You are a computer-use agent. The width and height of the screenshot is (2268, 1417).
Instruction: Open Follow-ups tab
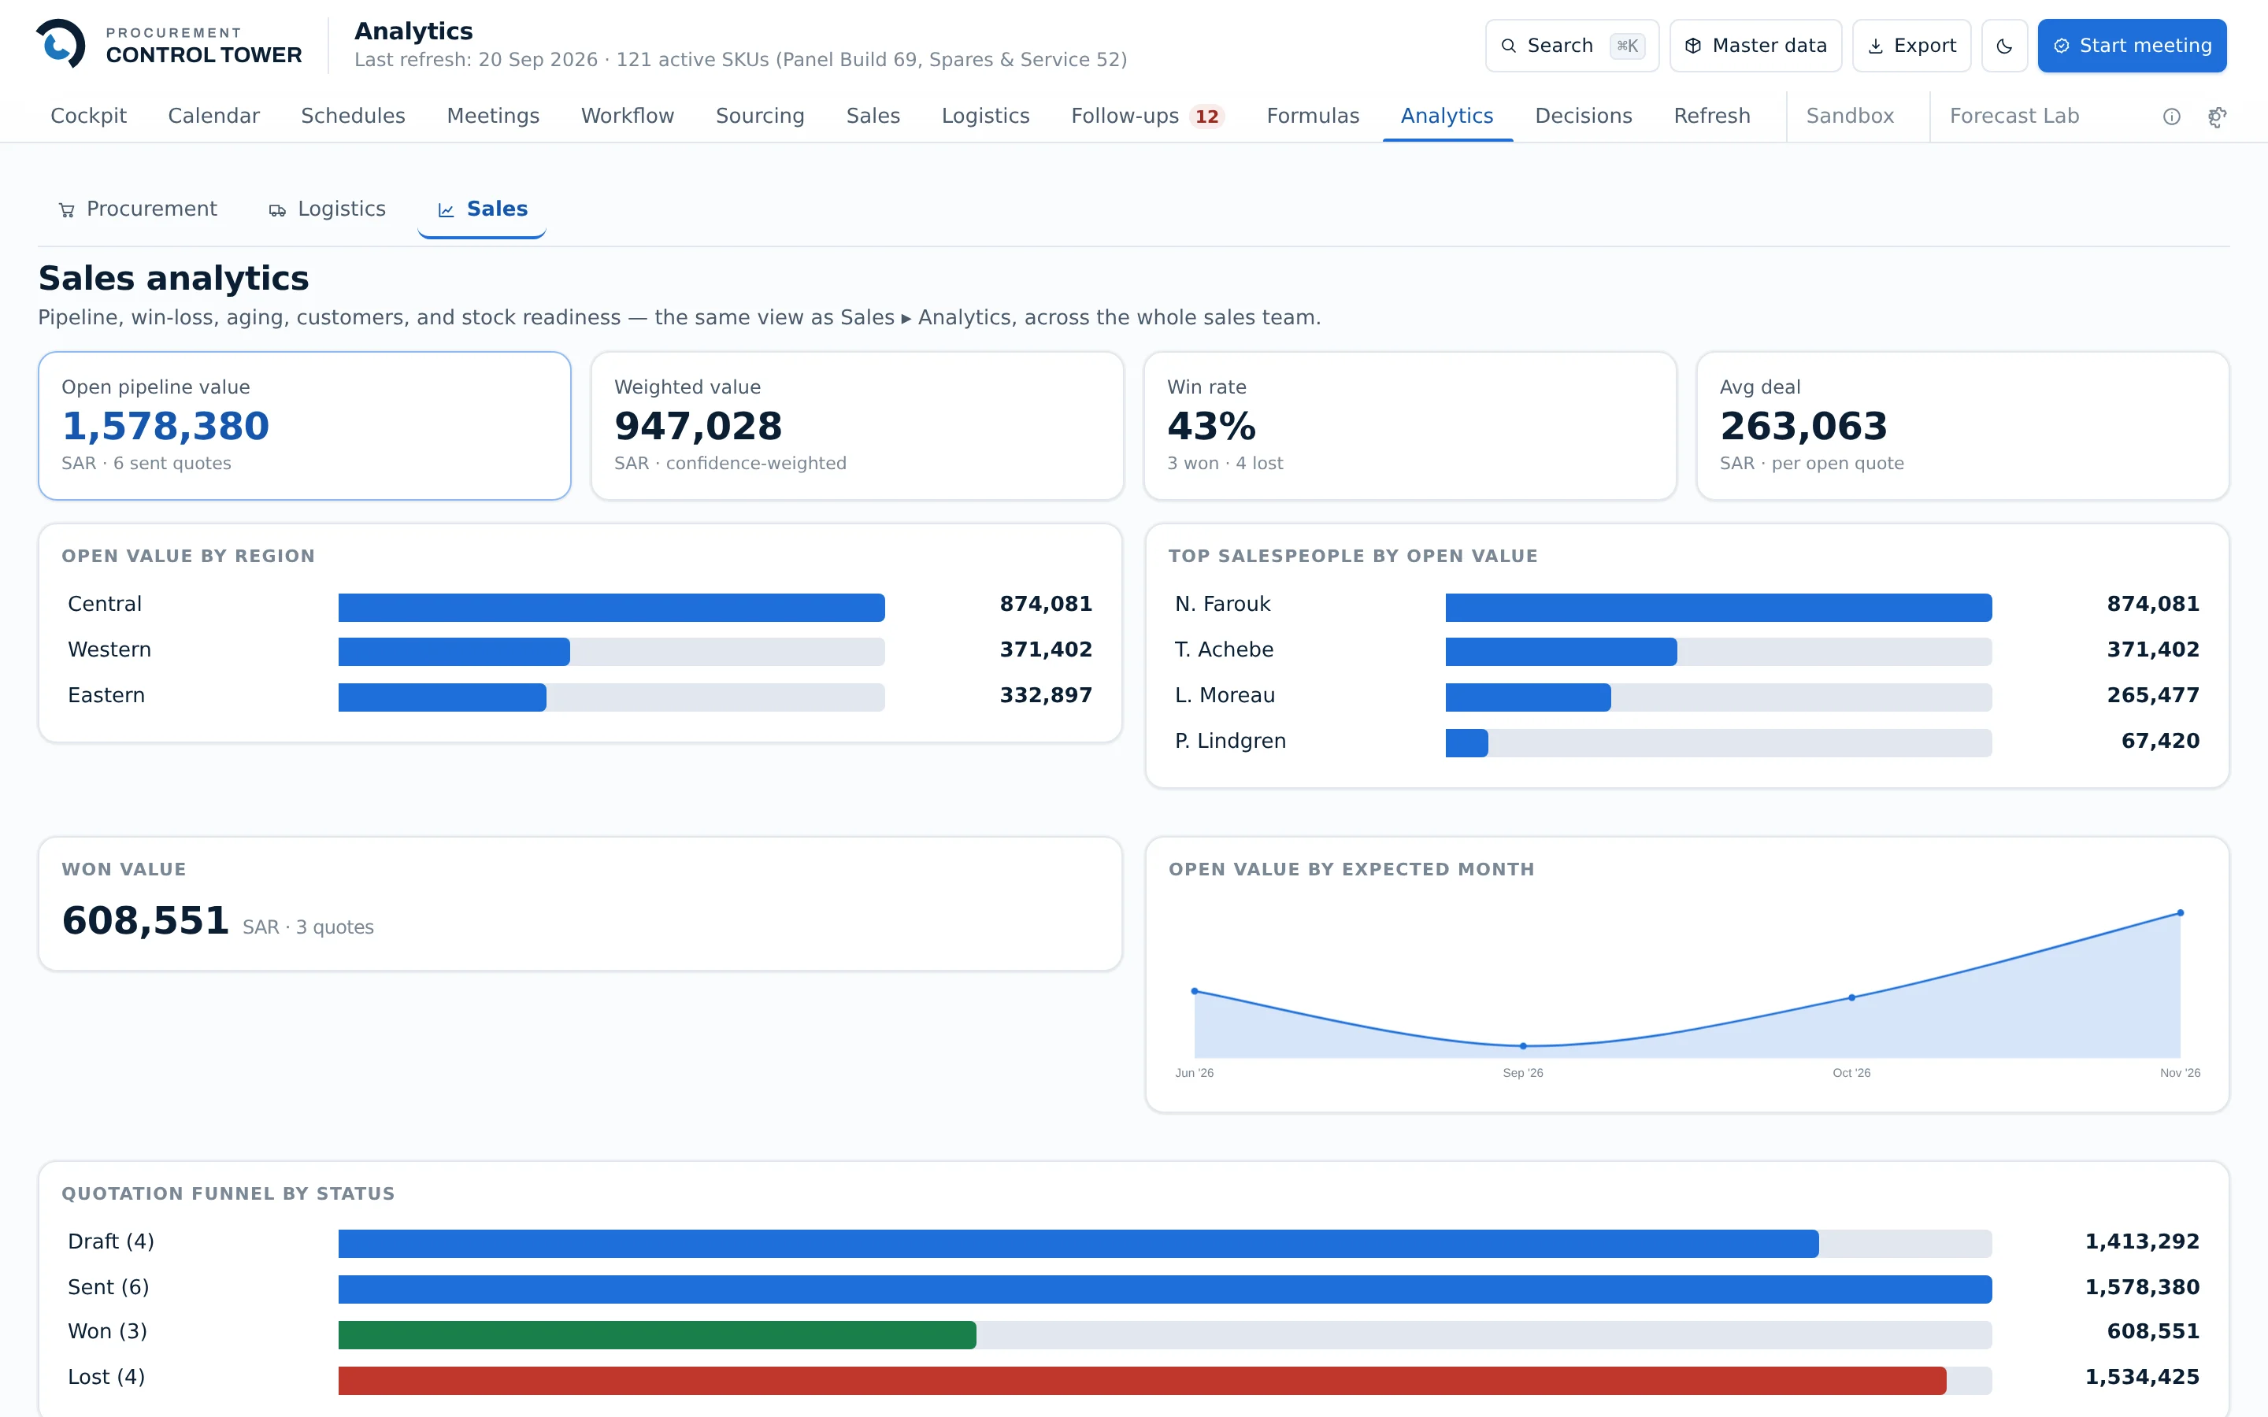click(x=1147, y=117)
